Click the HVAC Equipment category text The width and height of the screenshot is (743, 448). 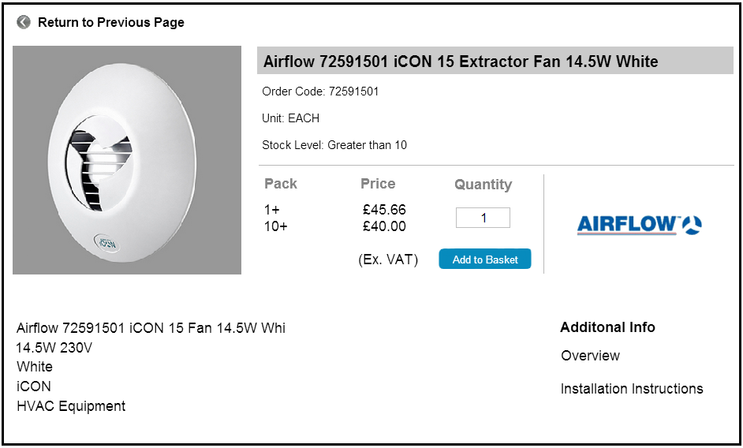pos(71,406)
